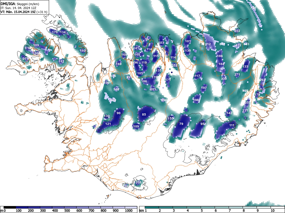
Task: Click the visibility value 208 in the south
Action: [139, 182]
